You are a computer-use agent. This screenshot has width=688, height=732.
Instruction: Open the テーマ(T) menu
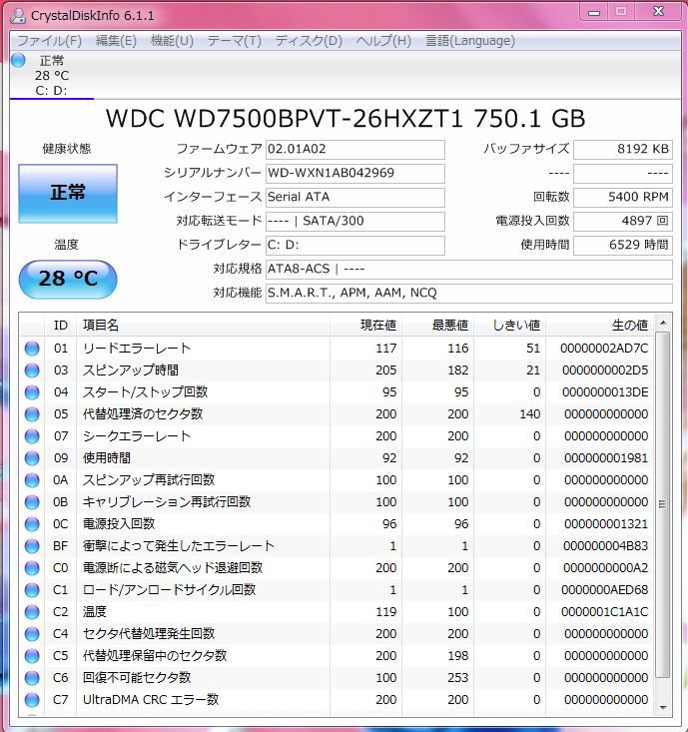pyautogui.click(x=235, y=41)
